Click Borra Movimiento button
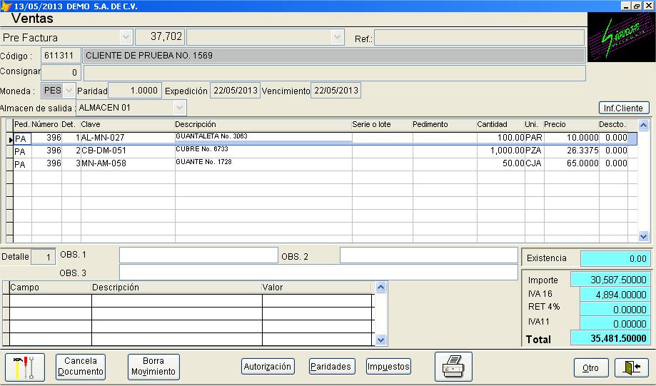The image size is (656, 386). pyautogui.click(x=153, y=366)
